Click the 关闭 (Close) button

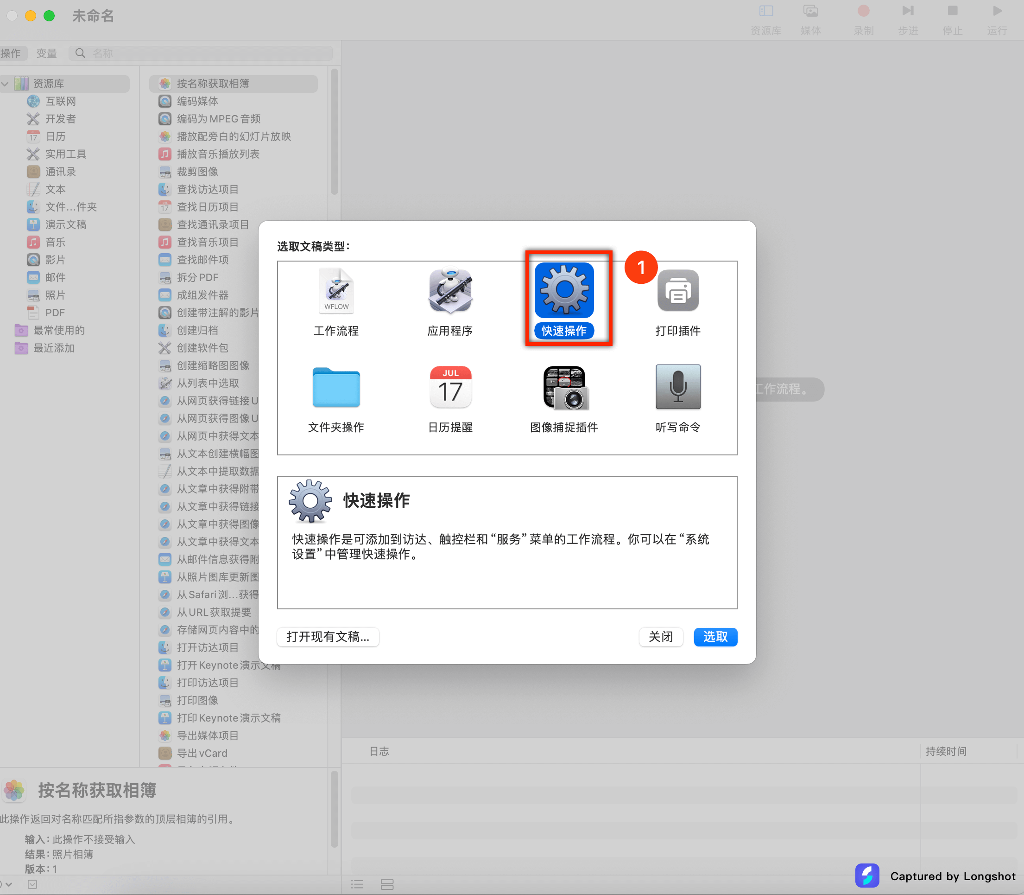pos(660,637)
